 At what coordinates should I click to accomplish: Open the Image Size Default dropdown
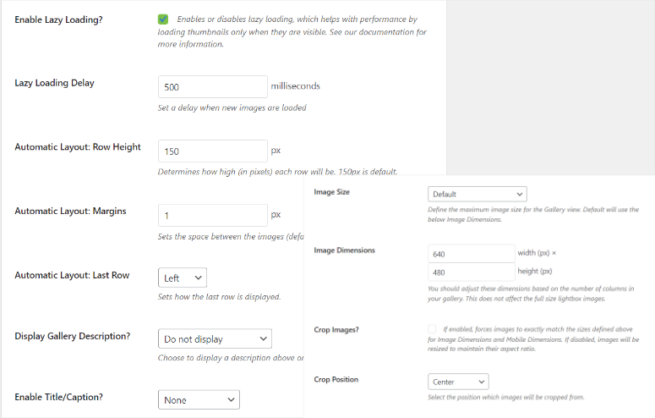pyautogui.click(x=477, y=195)
